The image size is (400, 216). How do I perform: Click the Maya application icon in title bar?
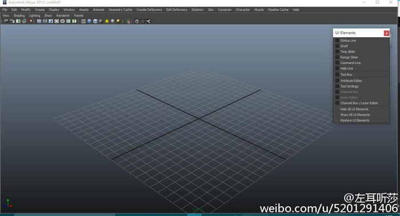click(5, 2)
